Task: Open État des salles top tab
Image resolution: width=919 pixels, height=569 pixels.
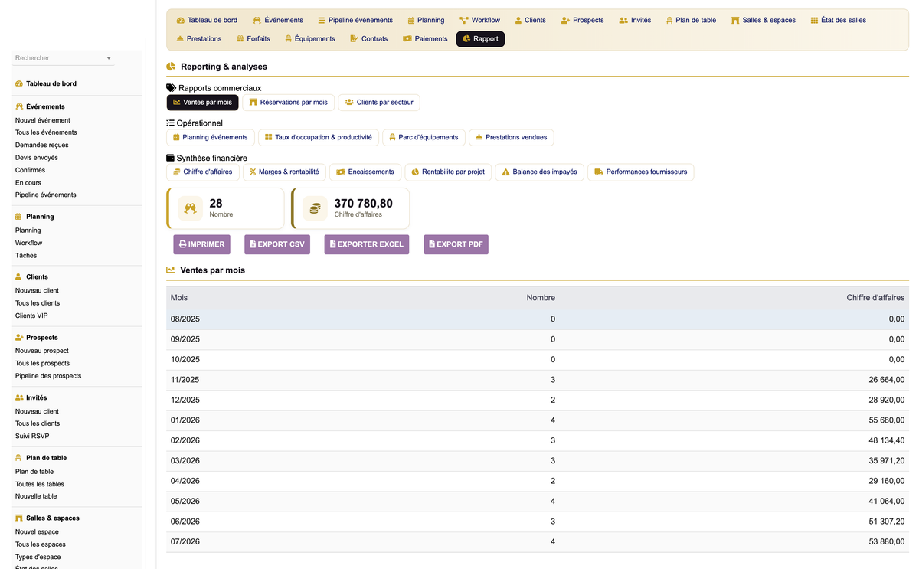Action: point(838,20)
